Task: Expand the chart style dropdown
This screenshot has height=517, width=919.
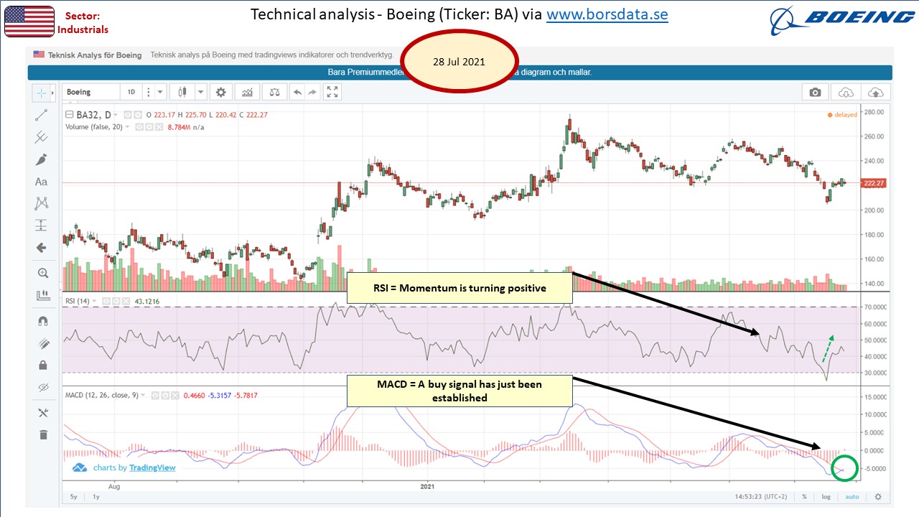Action: (x=200, y=92)
